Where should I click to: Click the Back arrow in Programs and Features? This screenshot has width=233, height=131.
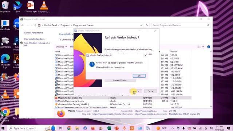tap(23, 25)
